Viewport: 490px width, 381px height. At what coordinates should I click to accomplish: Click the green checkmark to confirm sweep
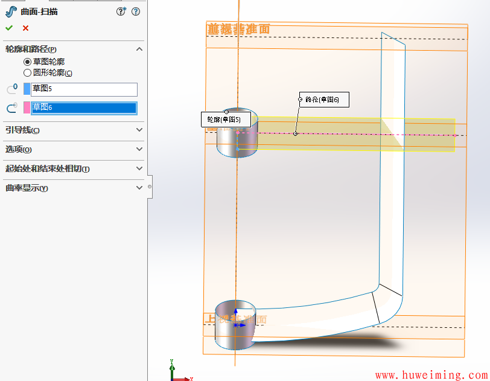tap(8, 28)
